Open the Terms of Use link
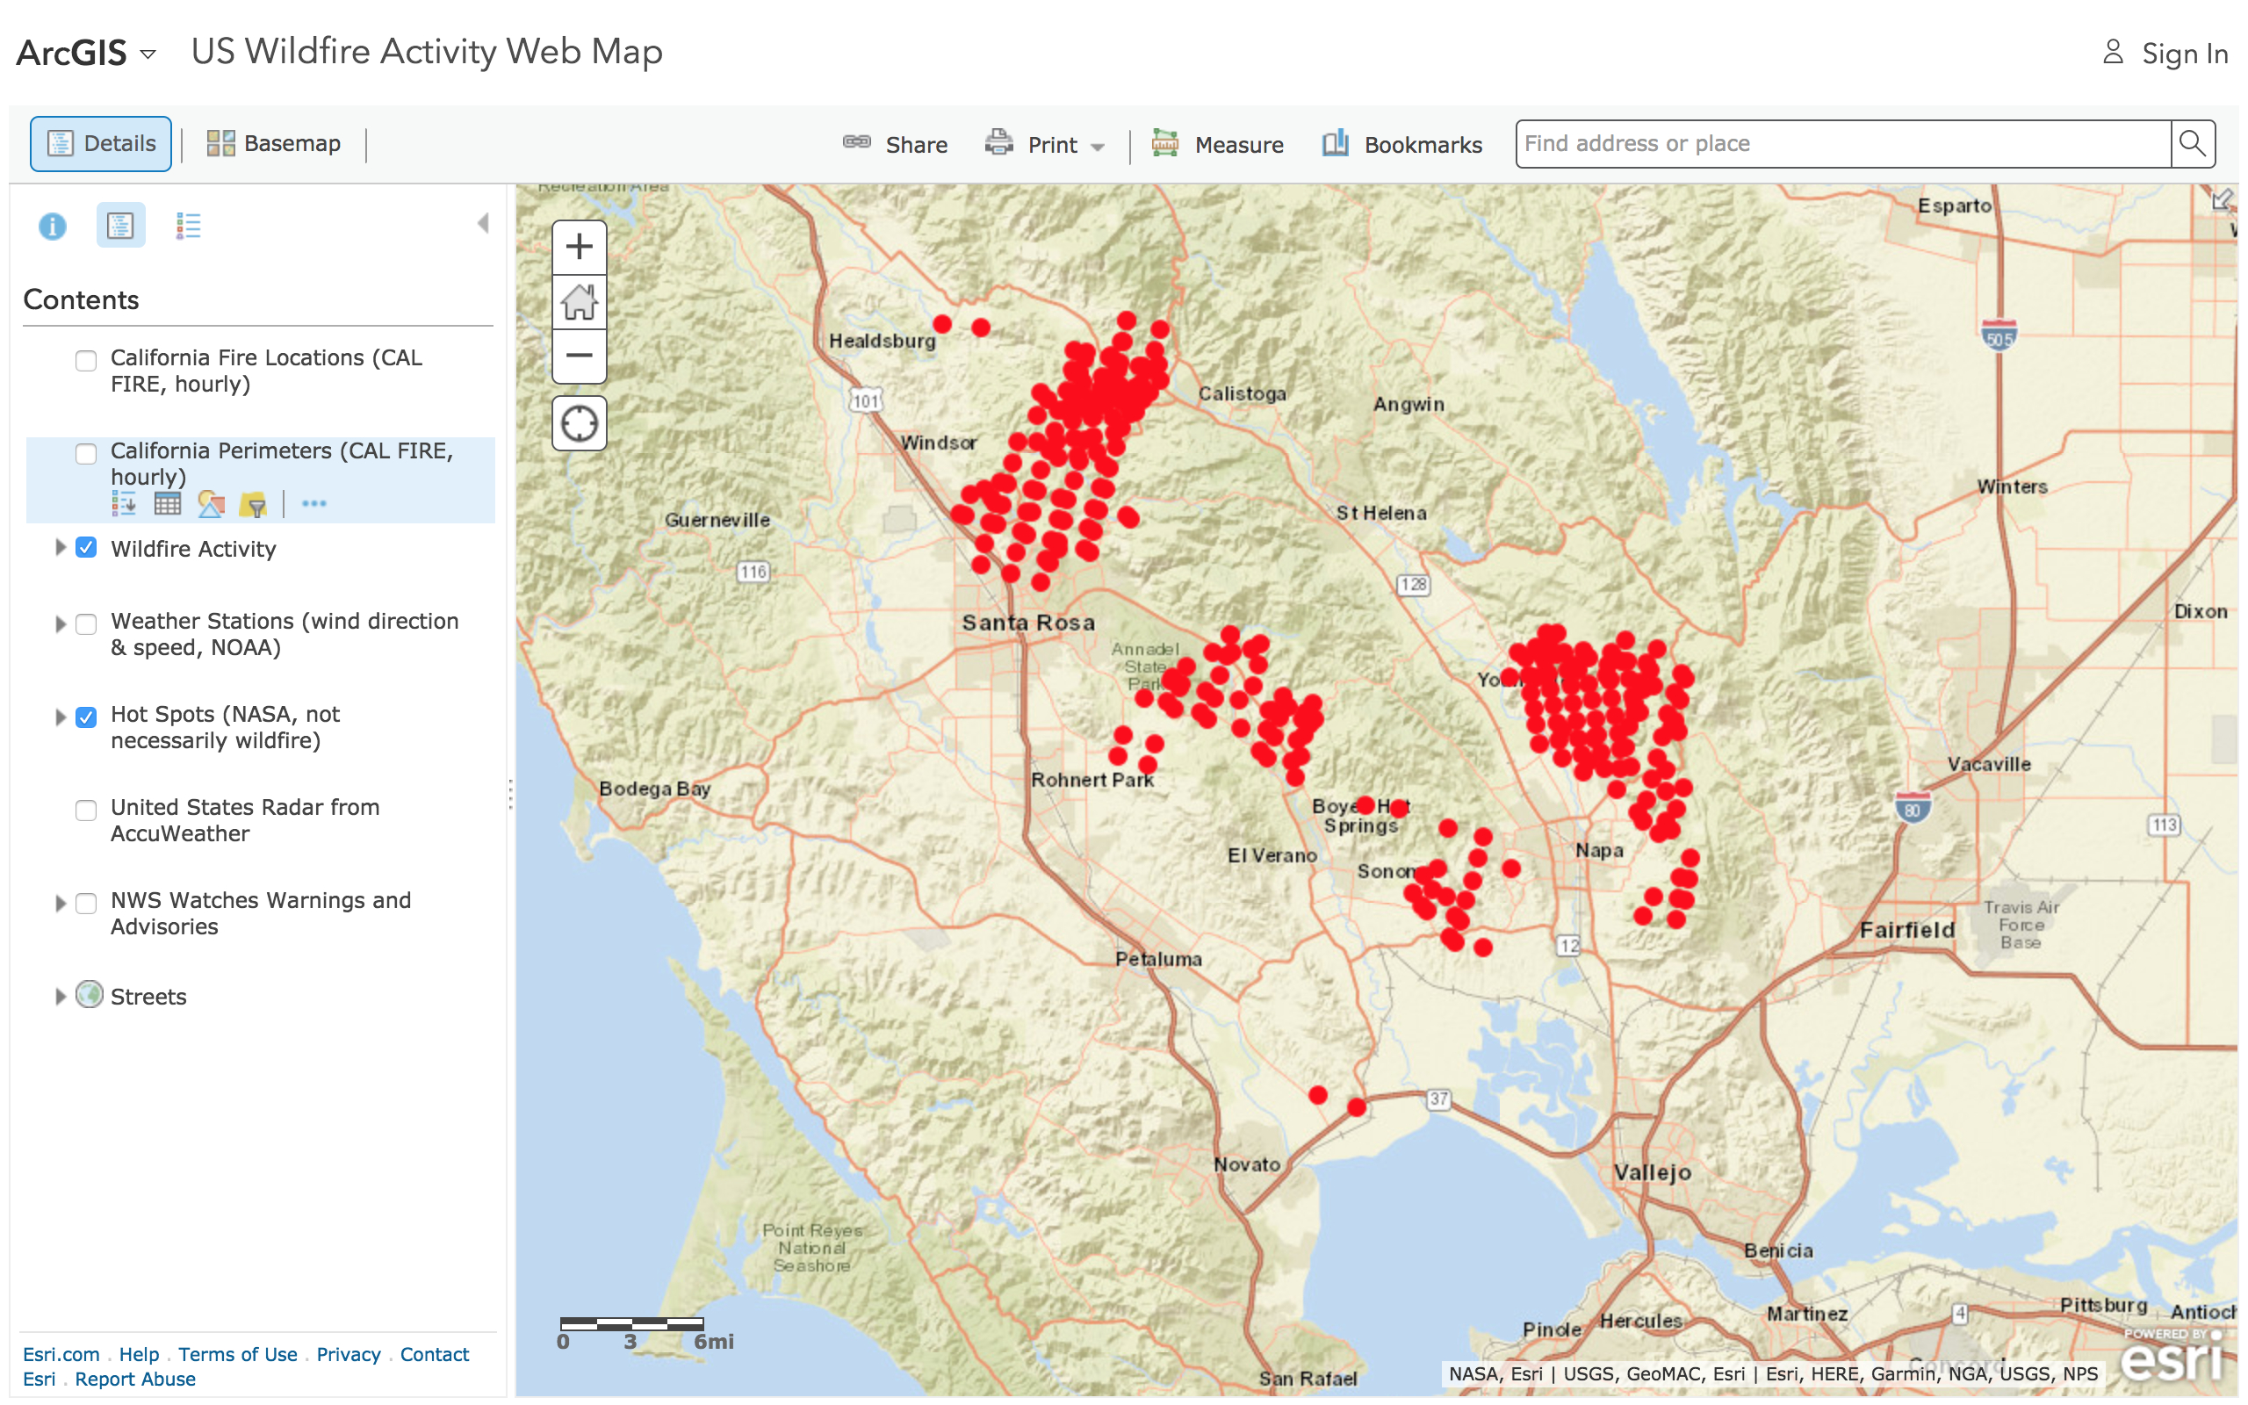This screenshot has width=2248, height=1405. (238, 1354)
